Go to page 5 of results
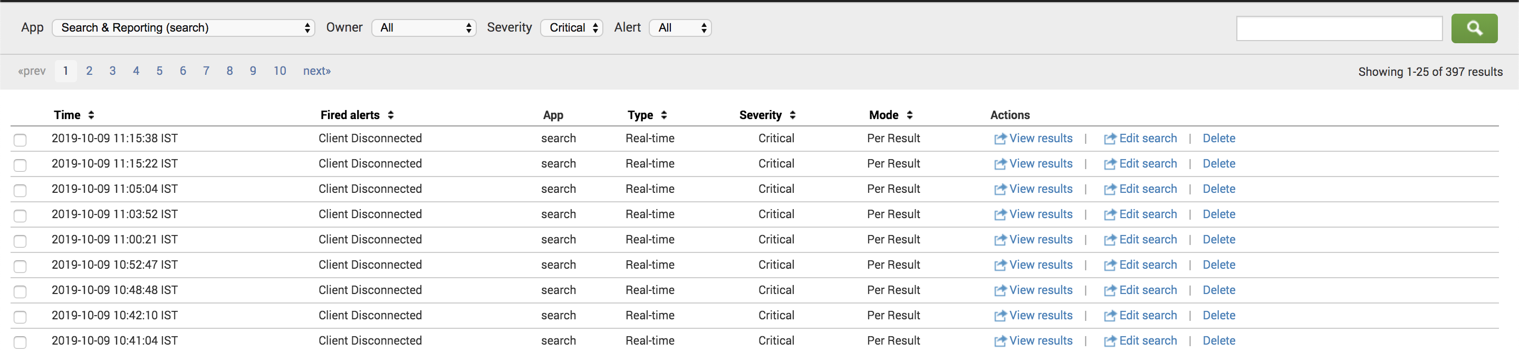 pos(159,71)
